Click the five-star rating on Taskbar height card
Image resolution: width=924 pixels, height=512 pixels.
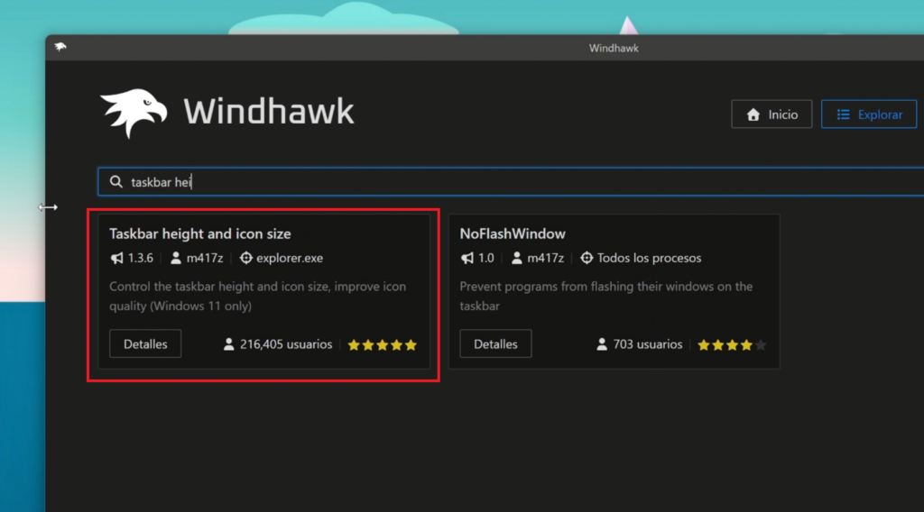pyautogui.click(x=383, y=345)
